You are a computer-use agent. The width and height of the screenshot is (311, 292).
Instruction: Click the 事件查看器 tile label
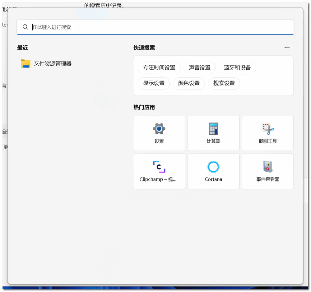(268, 179)
